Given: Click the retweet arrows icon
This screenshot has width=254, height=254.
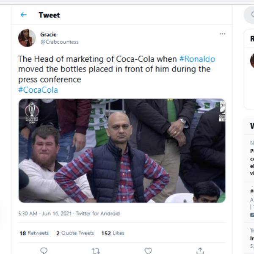Looking at the screenshot, I should 96,251.
